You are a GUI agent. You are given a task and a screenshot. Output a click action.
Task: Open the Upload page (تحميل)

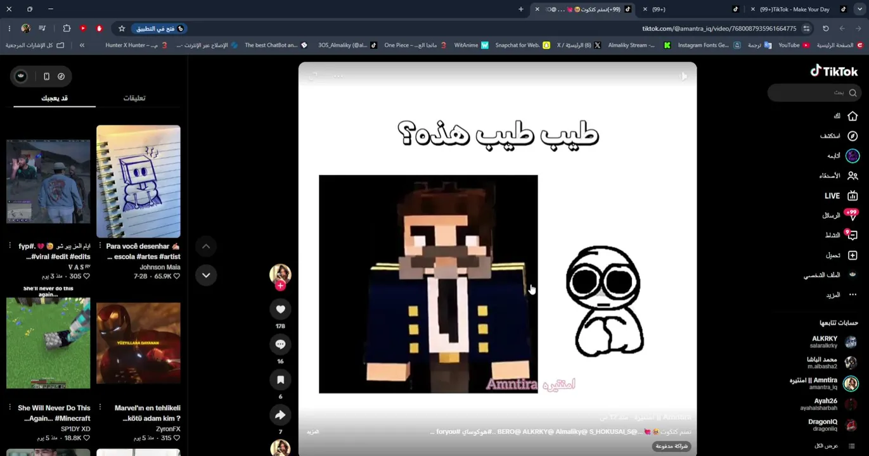click(842, 255)
